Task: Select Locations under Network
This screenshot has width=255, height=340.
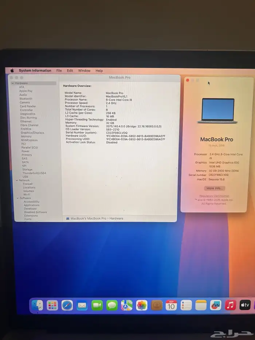Action: pos(29,188)
